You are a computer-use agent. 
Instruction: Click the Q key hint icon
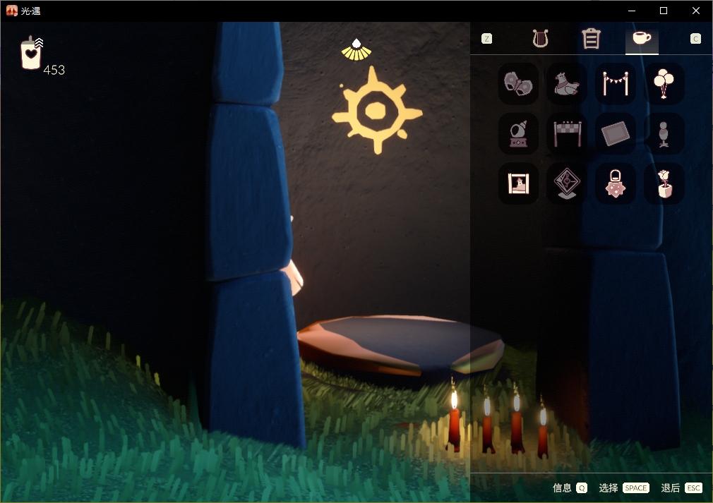coord(582,487)
